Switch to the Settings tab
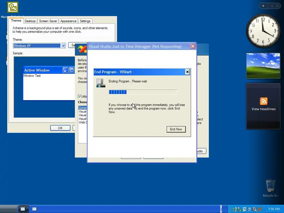 pos(85,21)
